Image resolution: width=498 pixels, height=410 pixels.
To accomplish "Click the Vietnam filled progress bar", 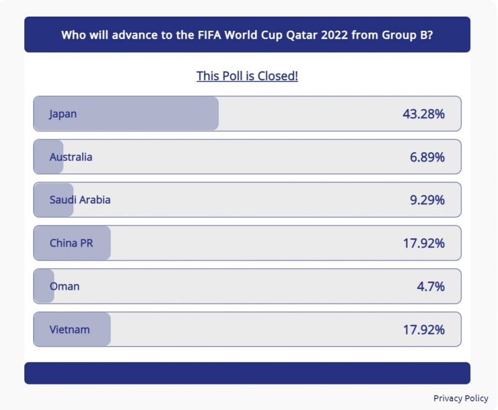I will [x=72, y=329].
